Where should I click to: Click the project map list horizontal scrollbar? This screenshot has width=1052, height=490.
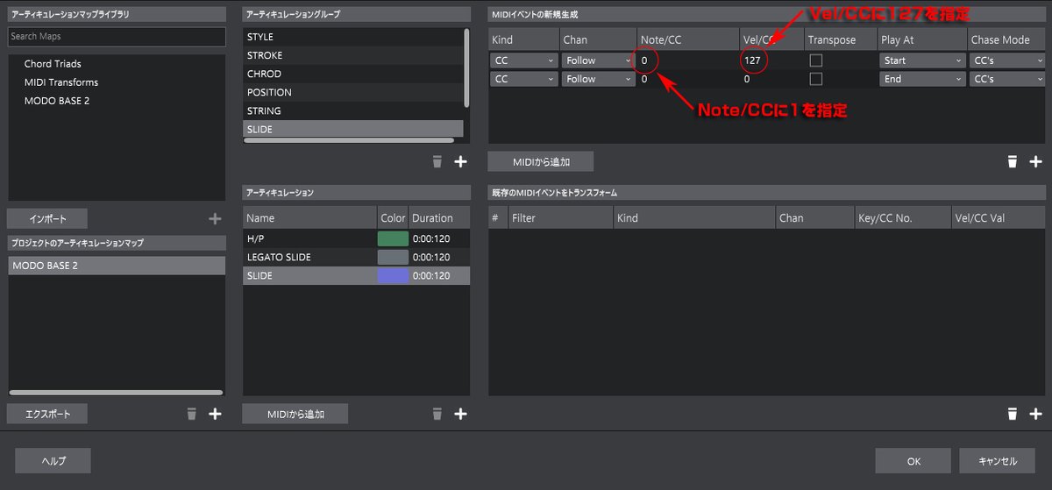coord(114,393)
